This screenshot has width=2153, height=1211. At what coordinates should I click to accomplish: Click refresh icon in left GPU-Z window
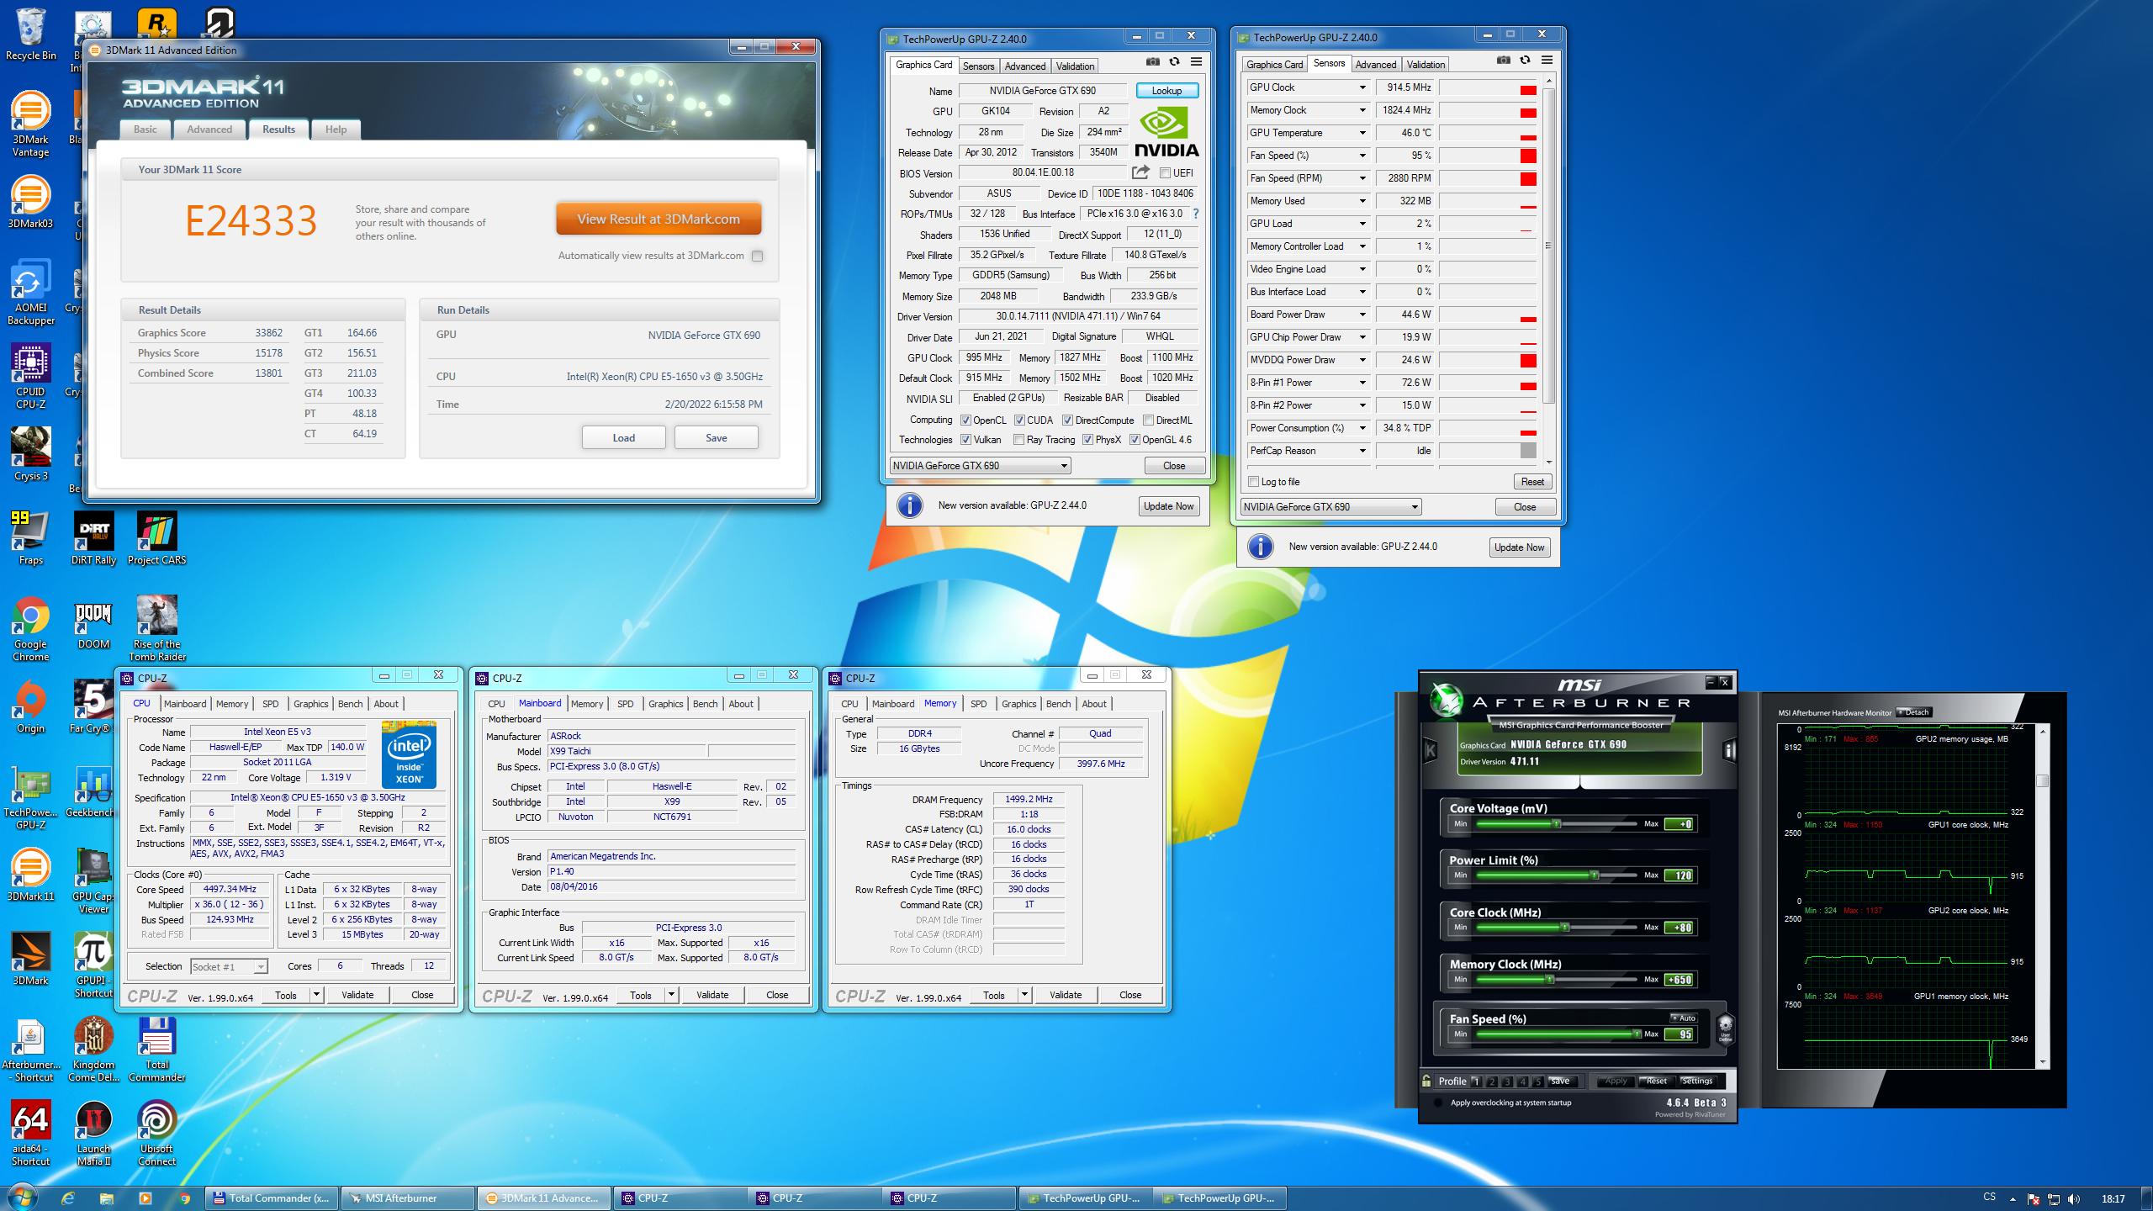(x=1175, y=62)
